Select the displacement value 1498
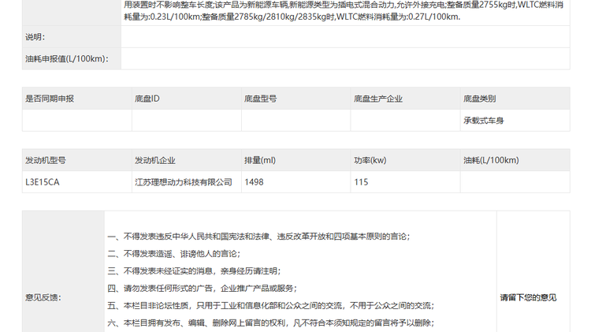The image size is (591, 332). pyautogui.click(x=255, y=181)
